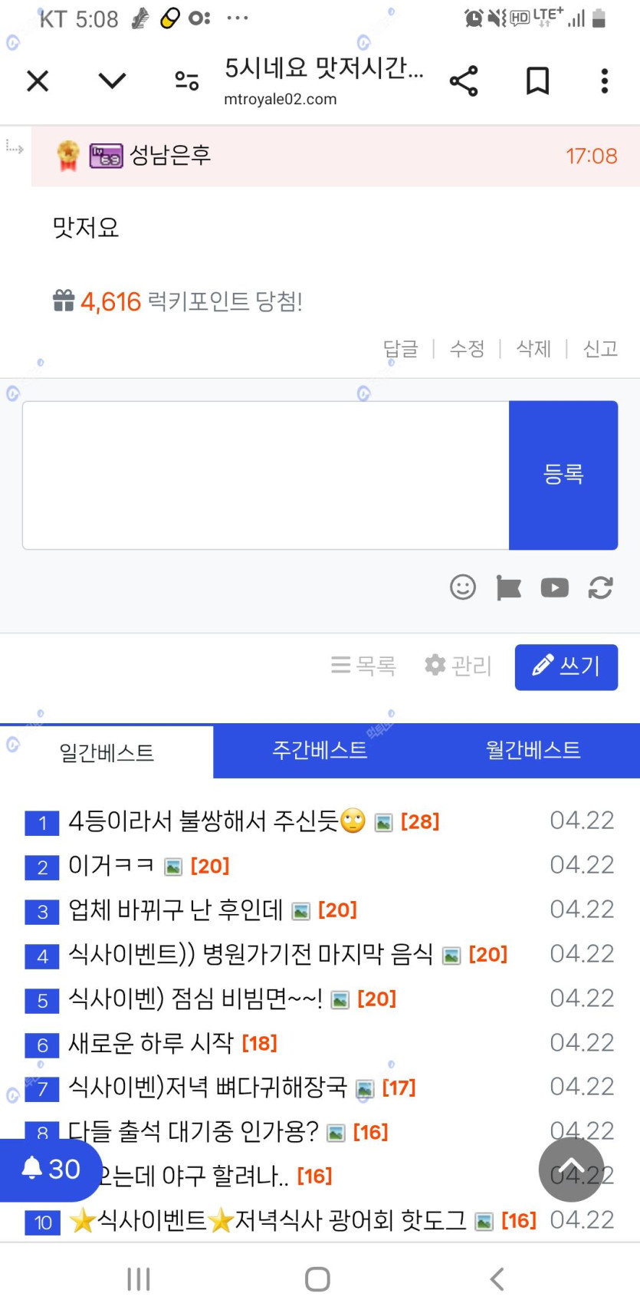Submit the comment with the 등록 button
640x1316 pixels.
click(563, 475)
